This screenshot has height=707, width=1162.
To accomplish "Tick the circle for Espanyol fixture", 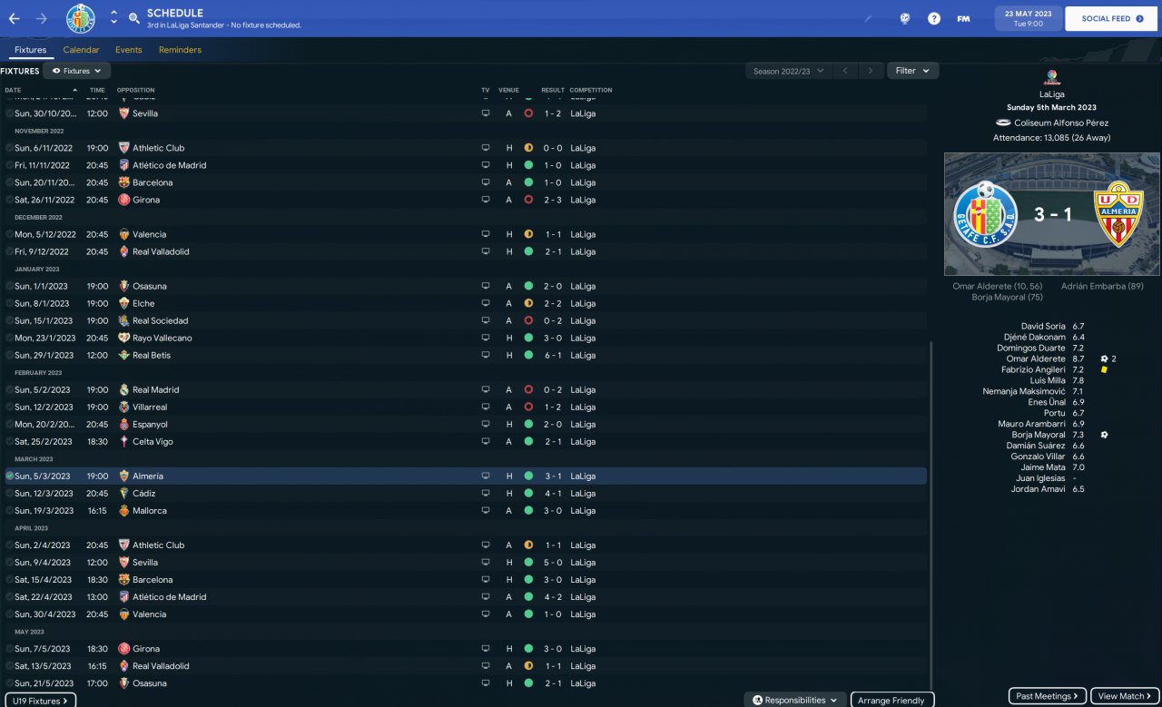I will [x=9, y=424].
